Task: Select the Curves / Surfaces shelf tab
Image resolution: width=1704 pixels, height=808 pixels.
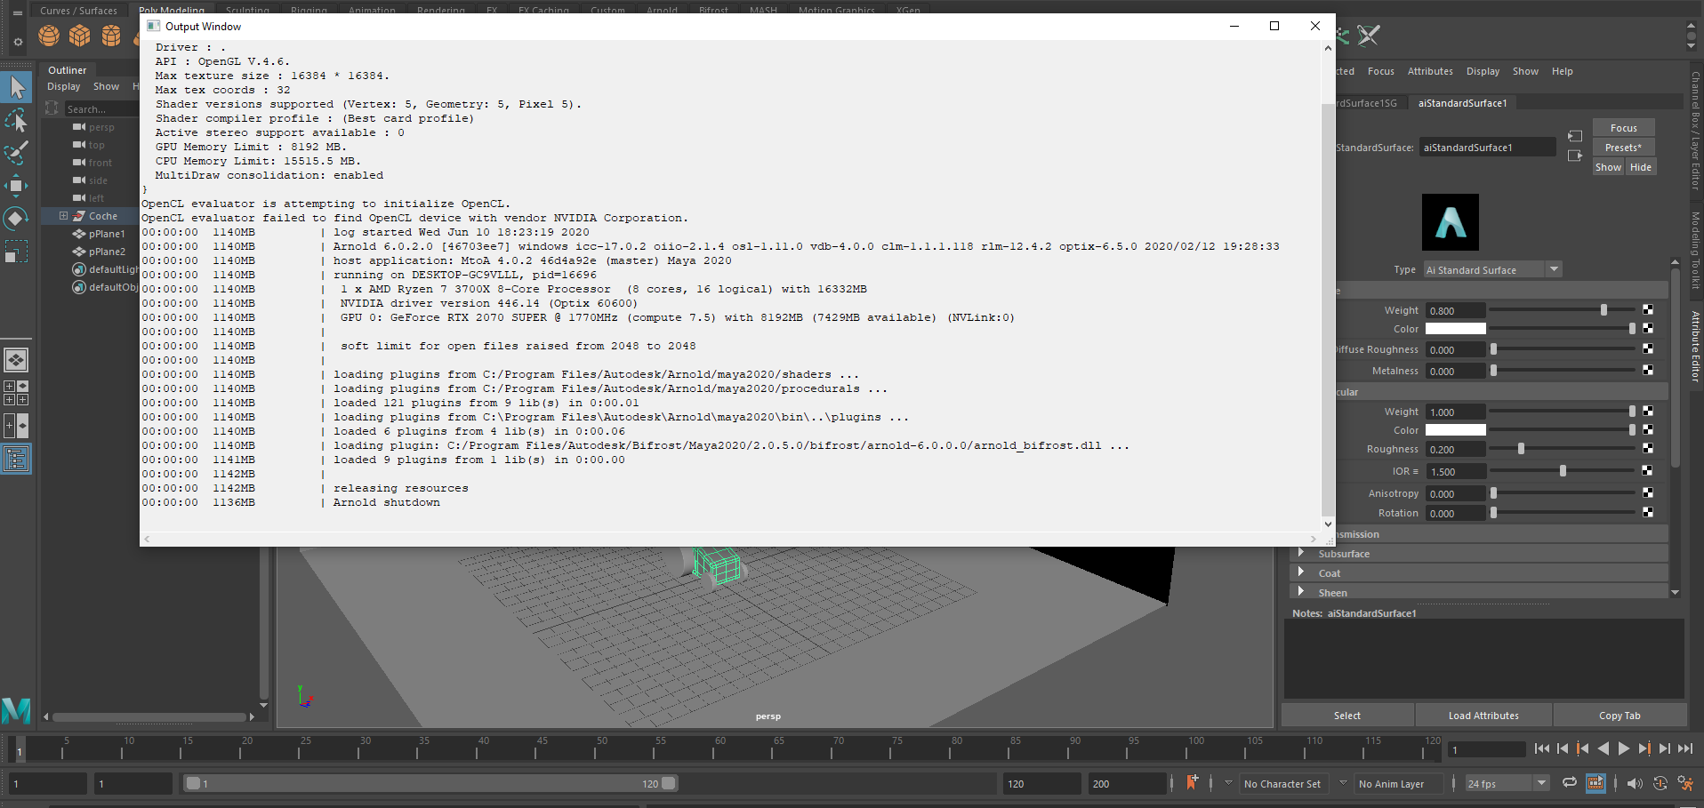Action: pyautogui.click(x=78, y=11)
